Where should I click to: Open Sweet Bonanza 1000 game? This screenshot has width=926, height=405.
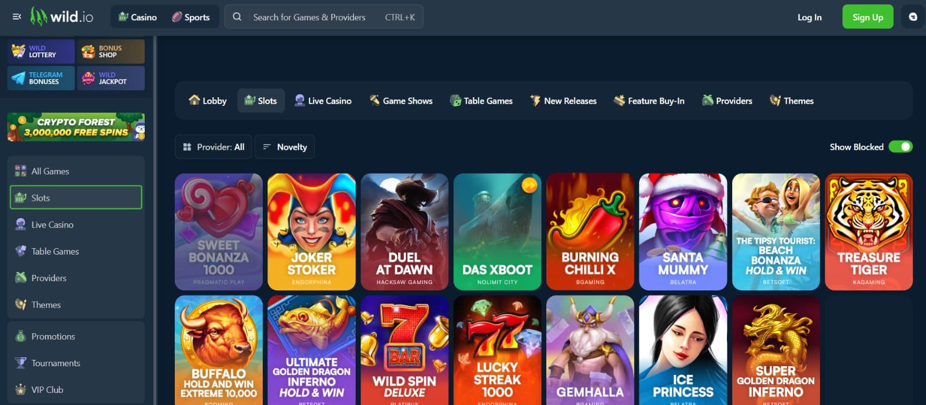(219, 231)
